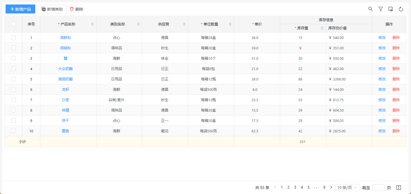
Task: Open column visibility settings icon
Action: pos(391,9)
